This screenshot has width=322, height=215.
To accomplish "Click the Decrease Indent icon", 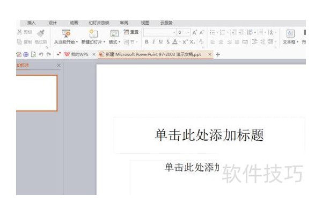I will tap(235, 32).
